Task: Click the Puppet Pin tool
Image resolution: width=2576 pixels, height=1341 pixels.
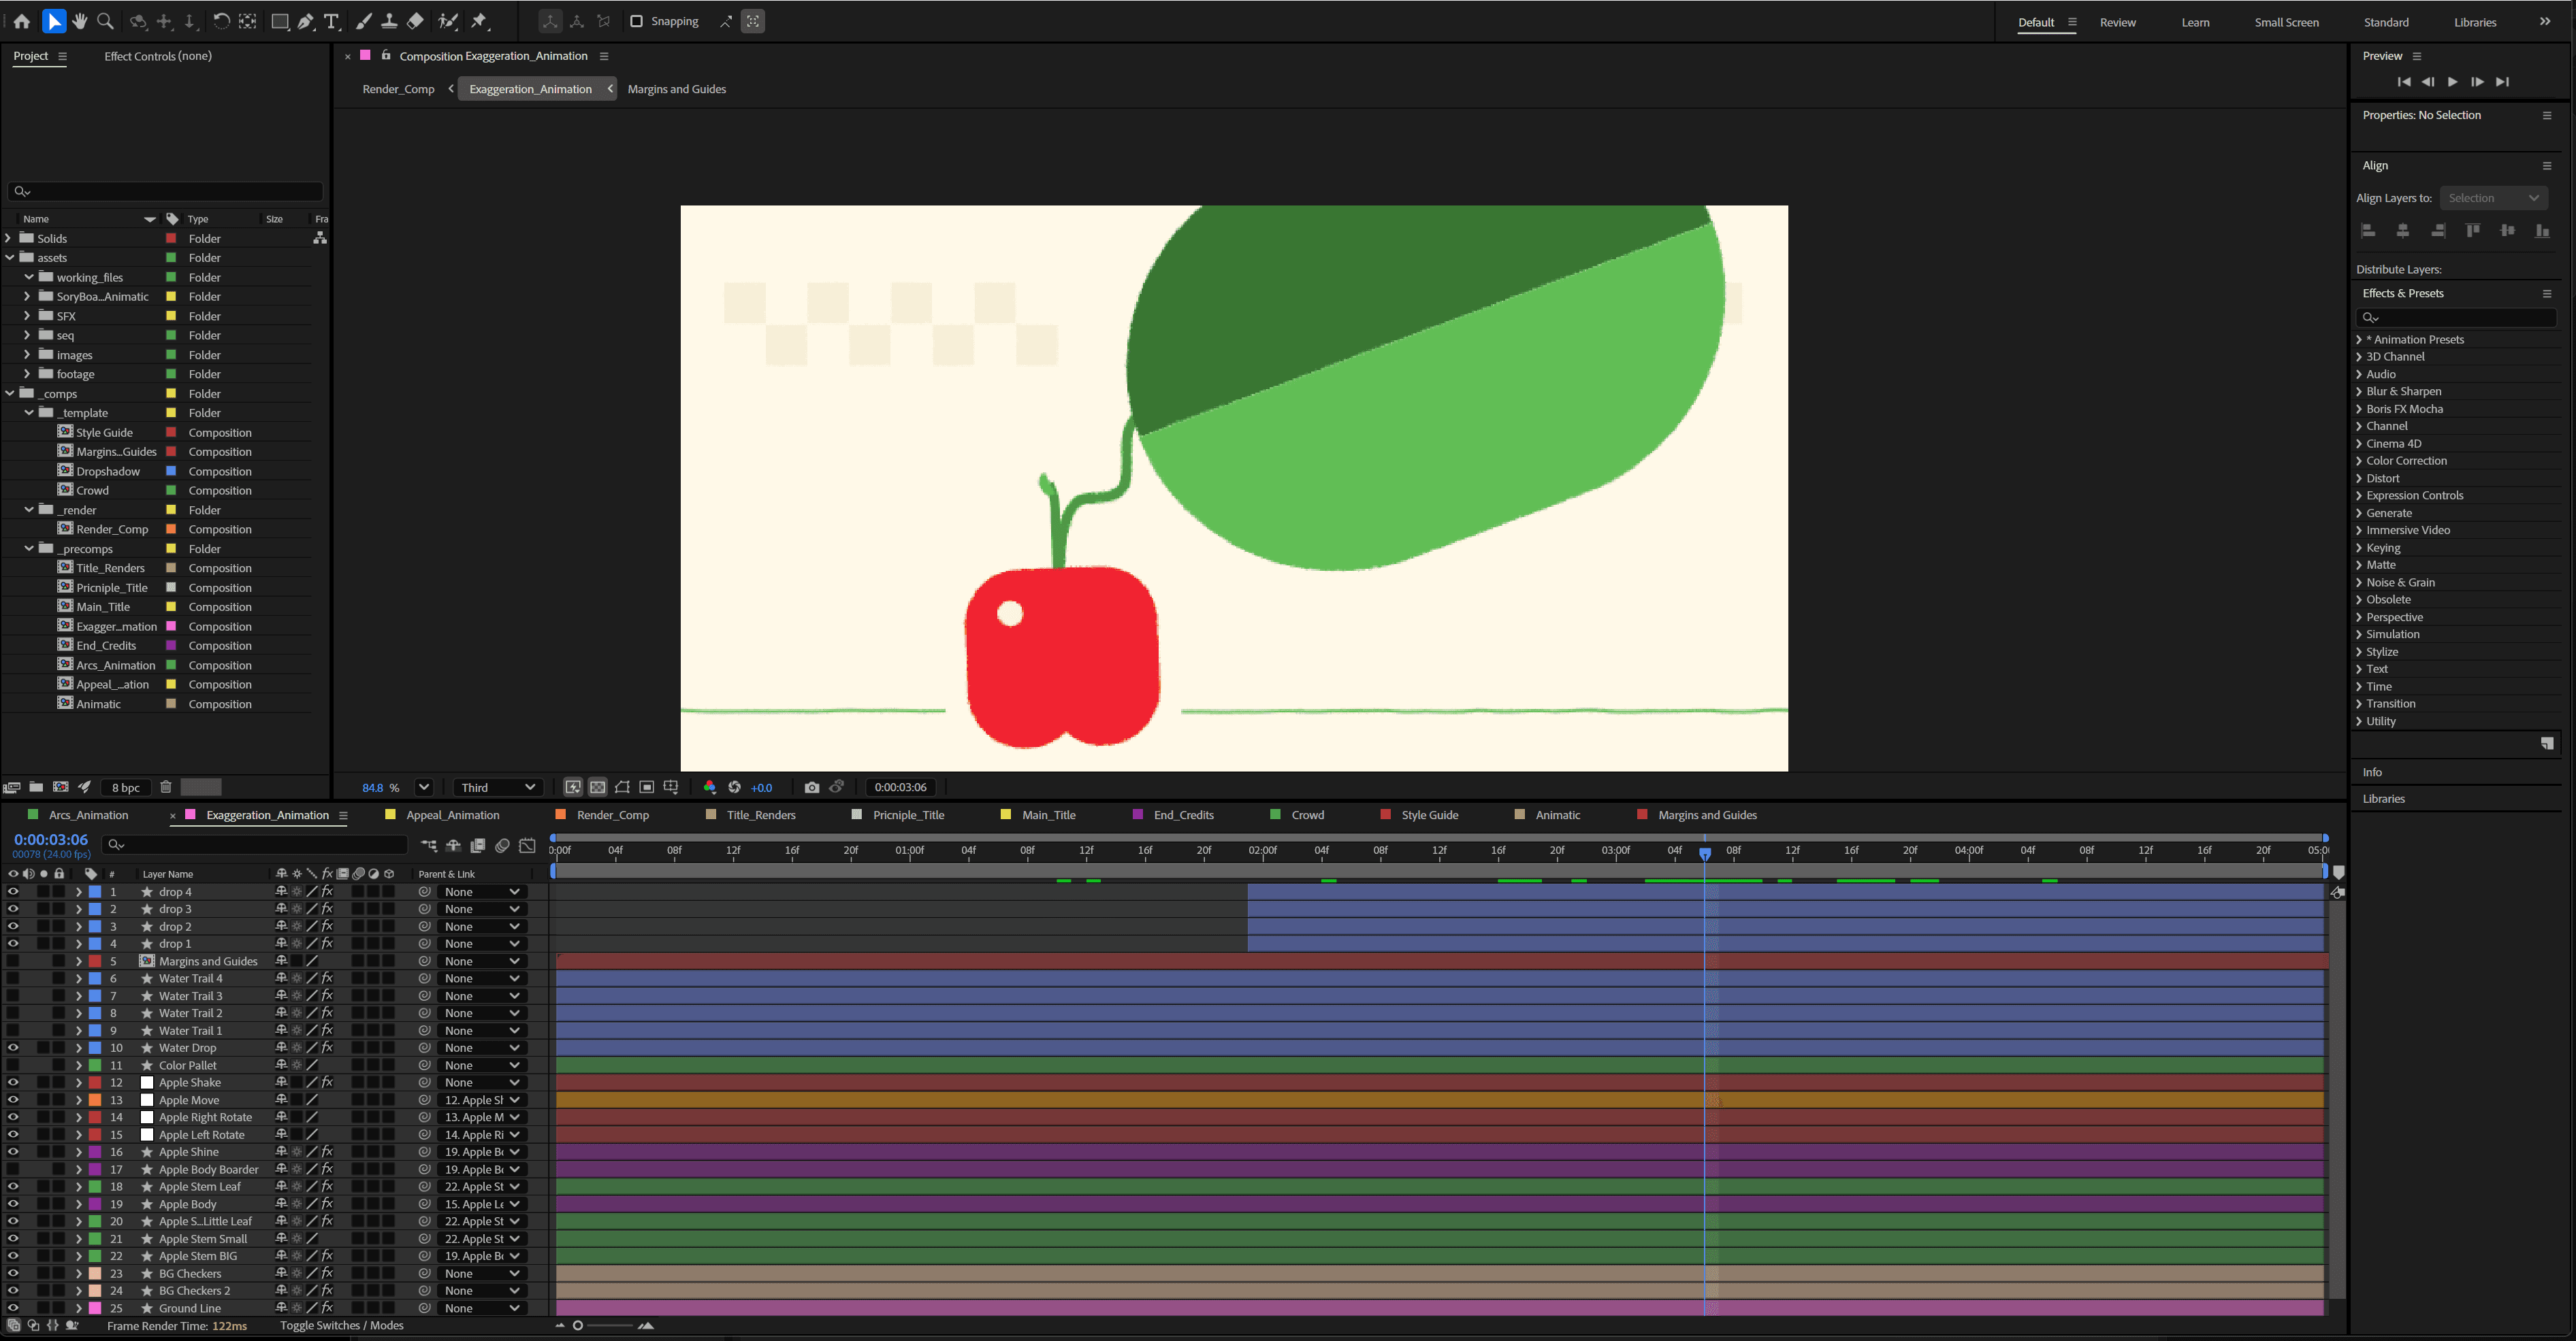Action: [480, 21]
